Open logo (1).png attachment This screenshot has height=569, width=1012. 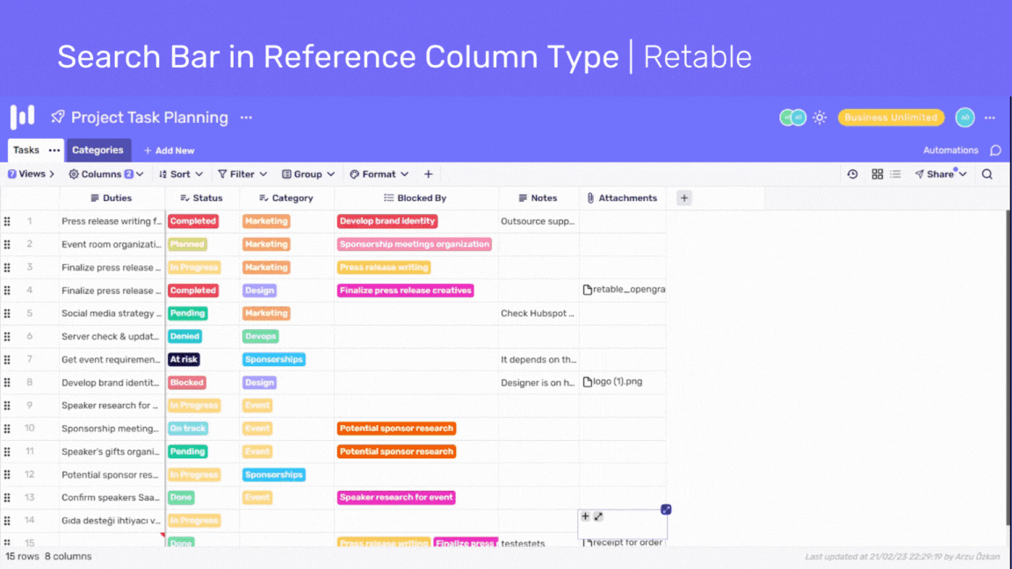(x=612, y=382)
